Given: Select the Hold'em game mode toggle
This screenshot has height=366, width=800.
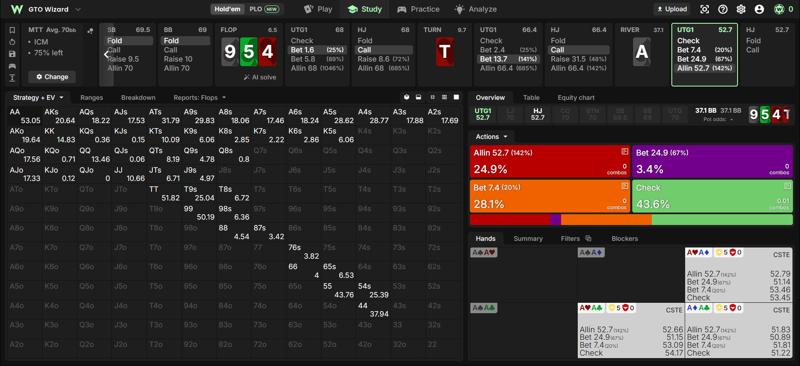Looking at the screenshot, I should point(227,9).
